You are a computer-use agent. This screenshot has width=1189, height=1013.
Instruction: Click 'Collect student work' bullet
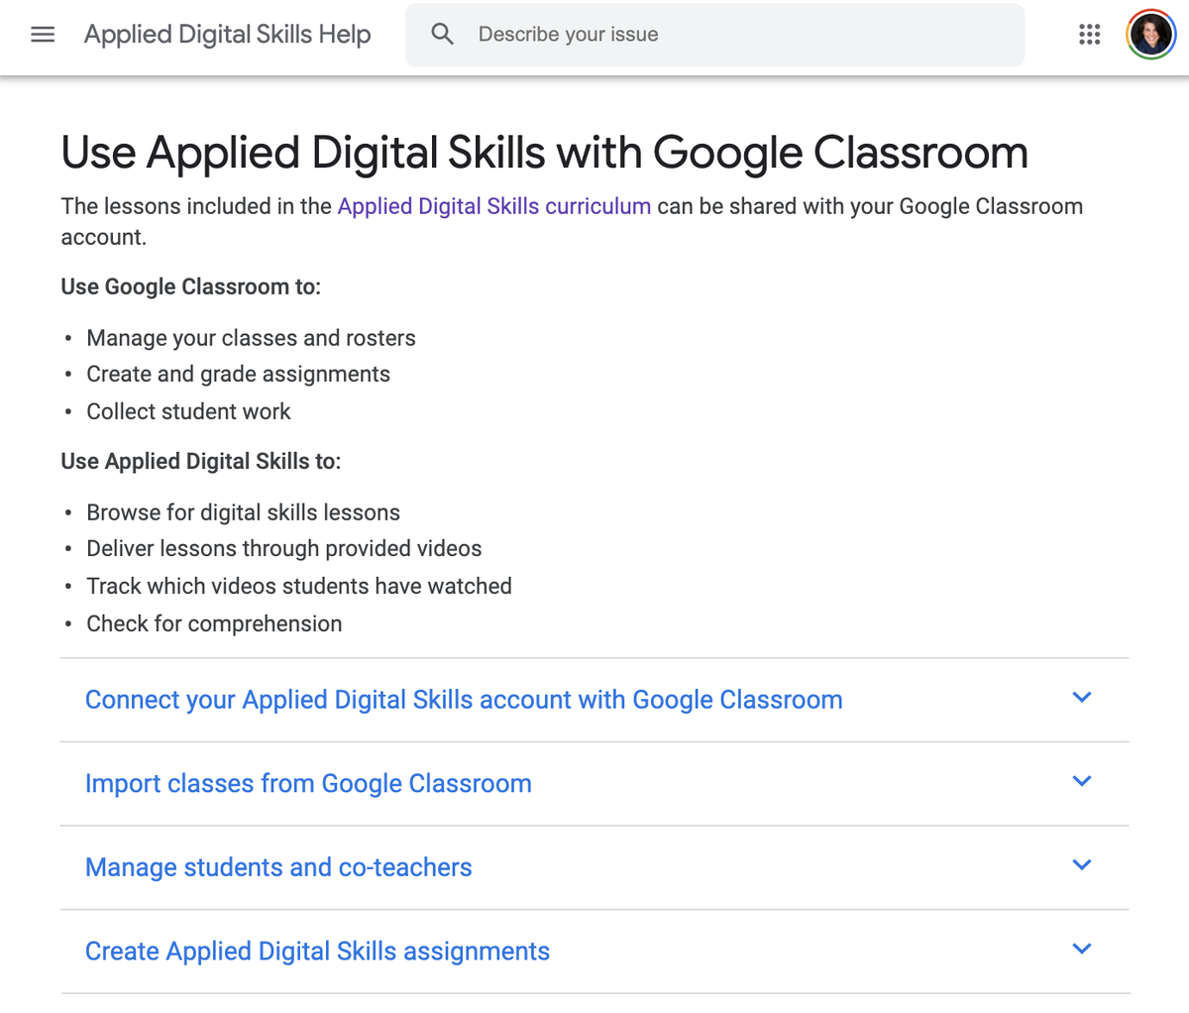[x=188, y=411]
